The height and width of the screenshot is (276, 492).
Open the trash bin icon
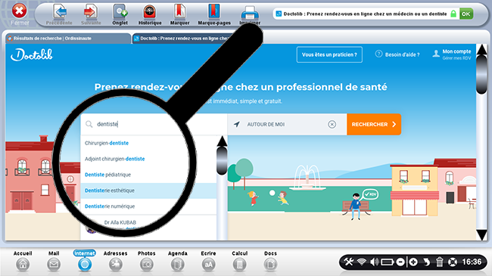pos(439,262)
